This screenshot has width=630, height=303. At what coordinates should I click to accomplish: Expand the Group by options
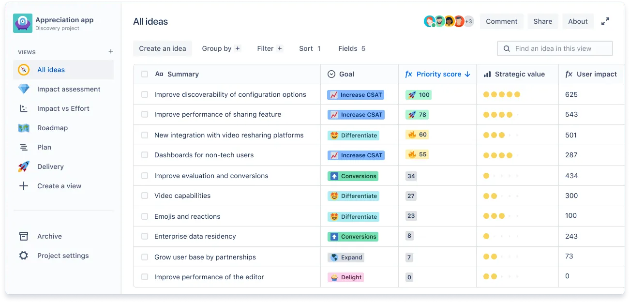pyautogui.click(x=221, y=48)
